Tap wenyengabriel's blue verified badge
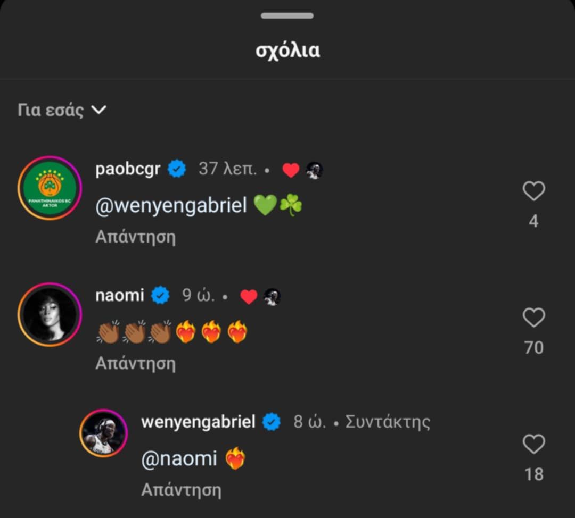The height and width of the screenshot is (518, 575). [x=272, y=422]
